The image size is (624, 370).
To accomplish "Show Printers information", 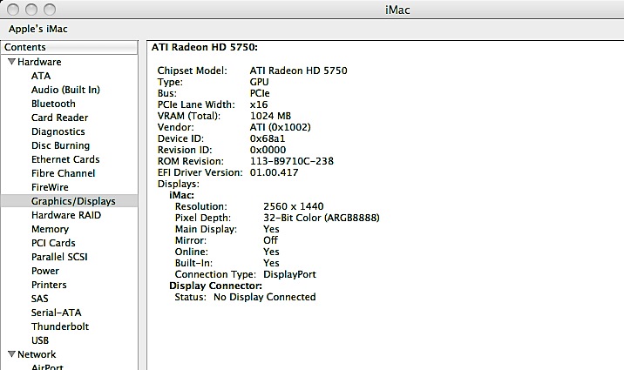I will [x=49, y=285].
